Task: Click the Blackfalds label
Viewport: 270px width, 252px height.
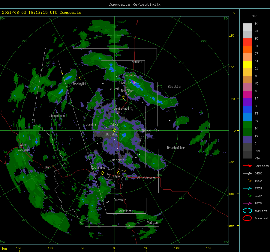Action: point(127,83)
